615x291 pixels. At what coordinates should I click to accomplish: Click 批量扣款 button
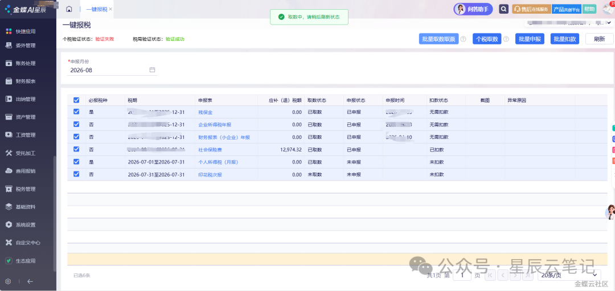pos(565,39)
